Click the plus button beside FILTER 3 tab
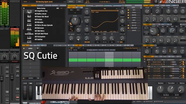Screen dimensions: 186x104 coord(171,24)
